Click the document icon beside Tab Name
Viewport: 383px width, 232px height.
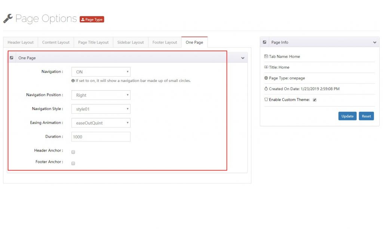coord(266,56)
